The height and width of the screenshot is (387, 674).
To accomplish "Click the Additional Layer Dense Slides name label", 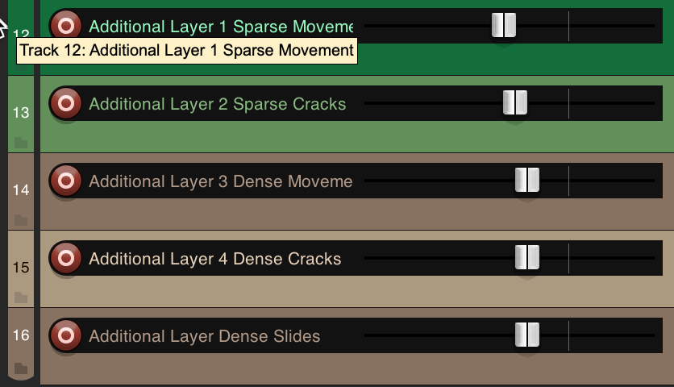I will pyautogui.click(x=204, y=336).
